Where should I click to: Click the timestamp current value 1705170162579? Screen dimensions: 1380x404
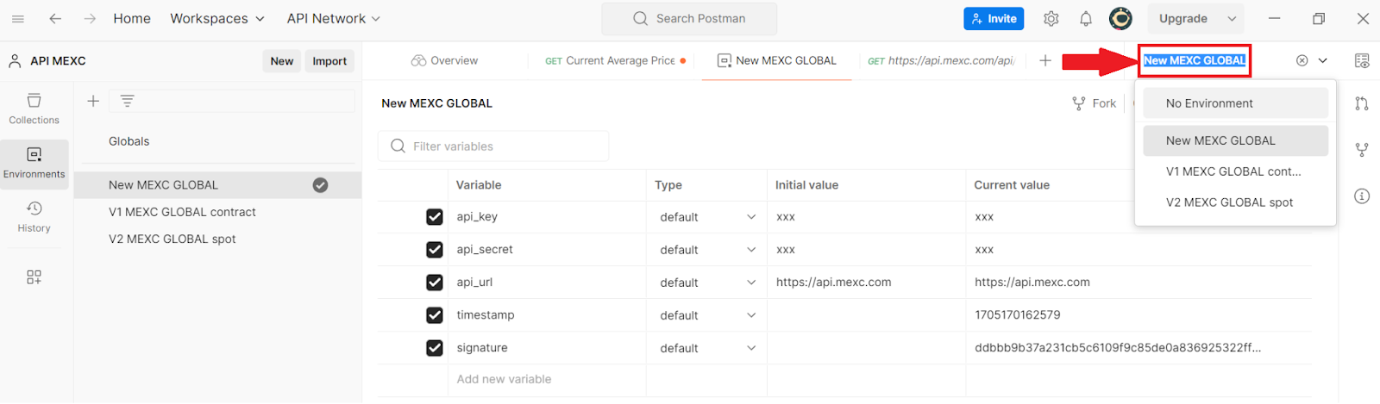(x=1018, y=315)
